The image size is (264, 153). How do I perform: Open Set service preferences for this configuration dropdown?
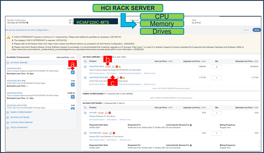coord(28,30)
